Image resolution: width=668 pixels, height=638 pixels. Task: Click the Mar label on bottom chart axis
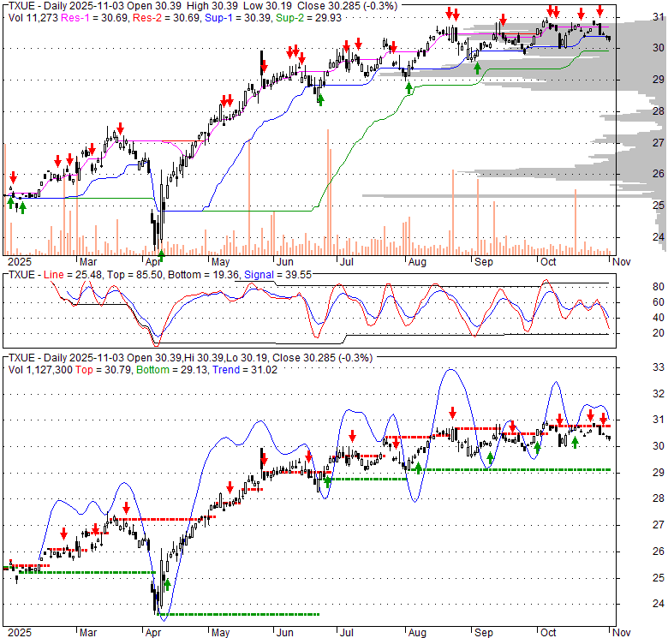88,633
